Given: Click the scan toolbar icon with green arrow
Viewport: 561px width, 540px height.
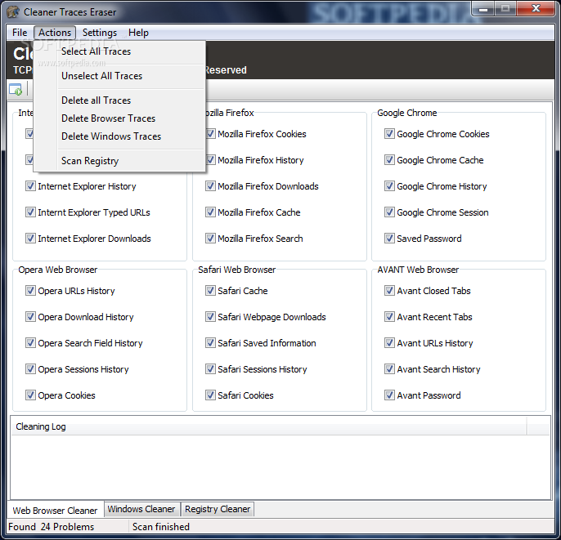Looking at the screenshot, I should point(16,89).
